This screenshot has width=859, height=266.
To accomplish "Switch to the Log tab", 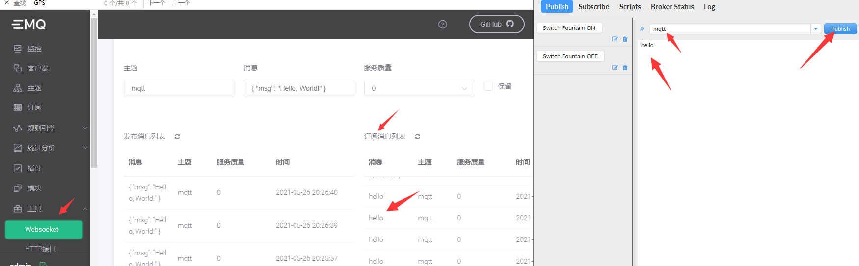I will coord(709,6).
